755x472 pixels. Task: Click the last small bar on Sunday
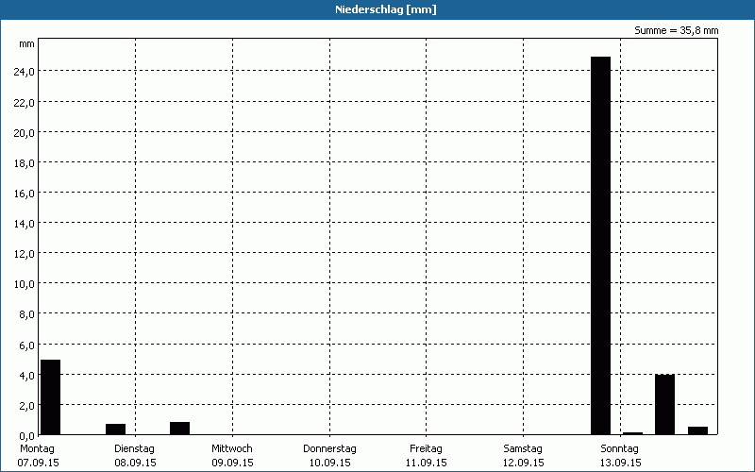click(697, 430)
